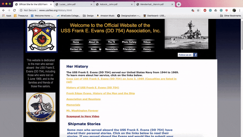
Task: Open the Crew List of USS Frank E. Evans link
Action: click(121, 80)
